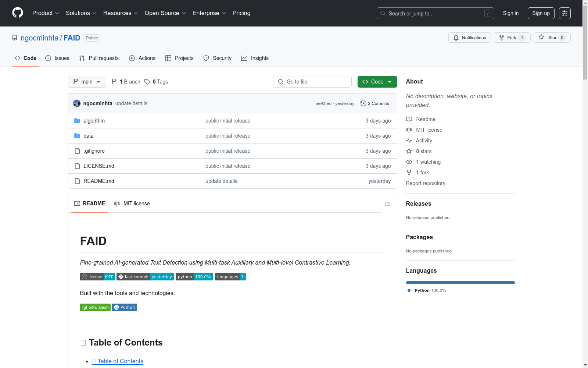Click the Sign up button
Viewport: 588px width, 368px height.
[541, 13]
